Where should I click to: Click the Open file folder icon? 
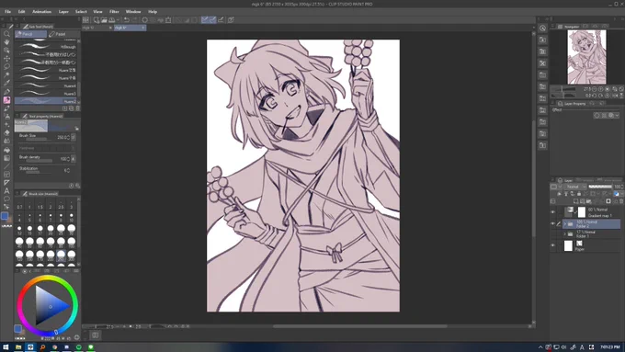[x=104, y=19]
